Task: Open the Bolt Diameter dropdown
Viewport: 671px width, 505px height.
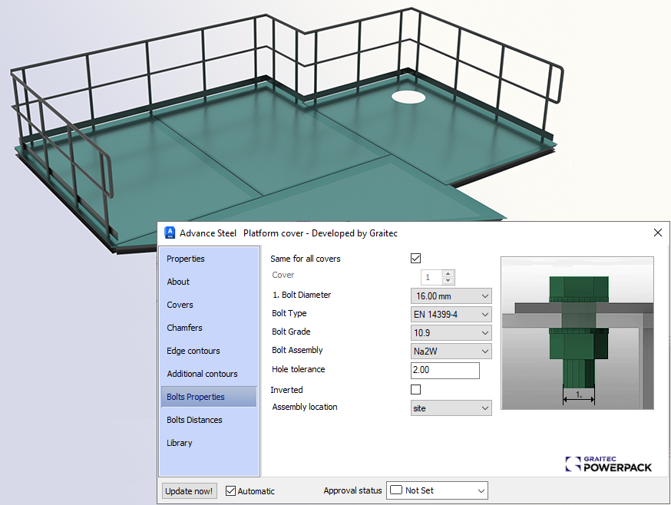Action: [451, 296]
